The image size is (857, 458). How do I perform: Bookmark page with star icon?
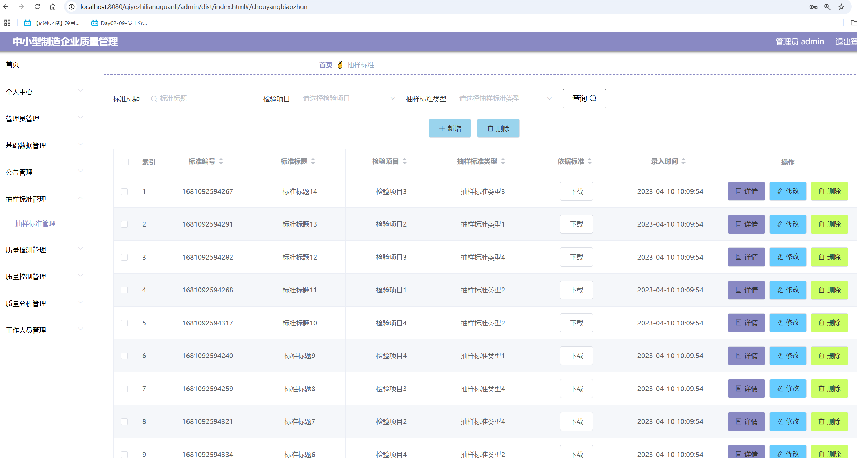coord(841,7)
